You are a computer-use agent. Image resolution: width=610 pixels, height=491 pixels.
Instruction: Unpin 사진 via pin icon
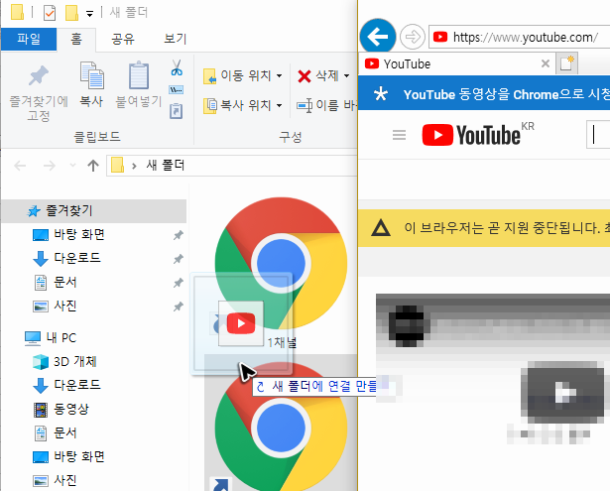(179, 307)
